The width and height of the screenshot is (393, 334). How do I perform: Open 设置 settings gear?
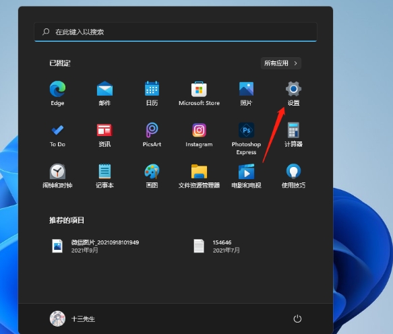point(293,93)
